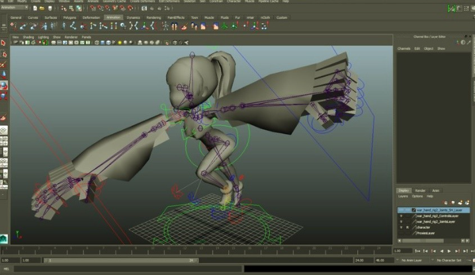The width and height of the screenshot is (475, 275).
Task: Open the viewport Lighting menu
Action: pyautogui.click(x=43, y=37)
